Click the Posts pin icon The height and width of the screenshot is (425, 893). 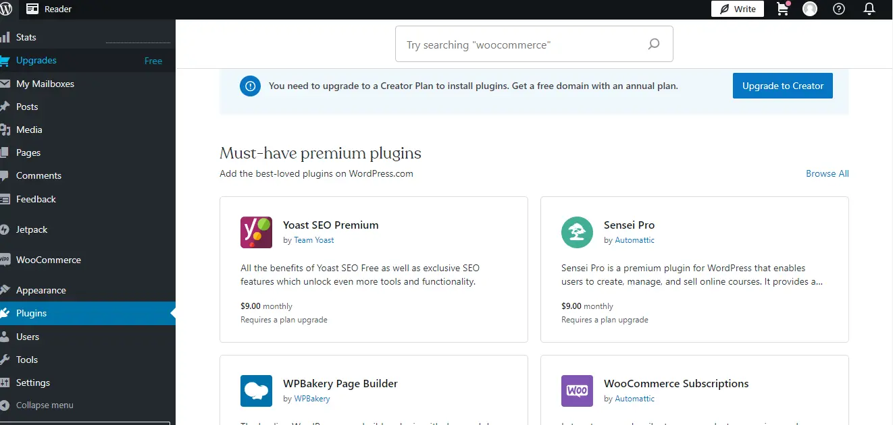pos(4,107)
